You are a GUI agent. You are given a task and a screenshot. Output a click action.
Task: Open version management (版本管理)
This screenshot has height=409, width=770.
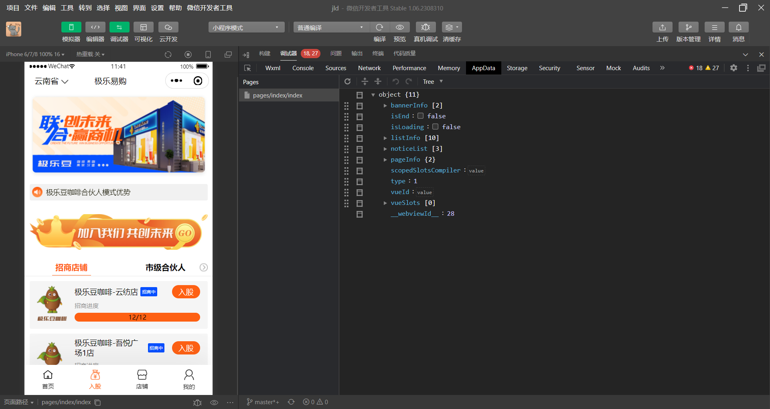pos(689,27)
